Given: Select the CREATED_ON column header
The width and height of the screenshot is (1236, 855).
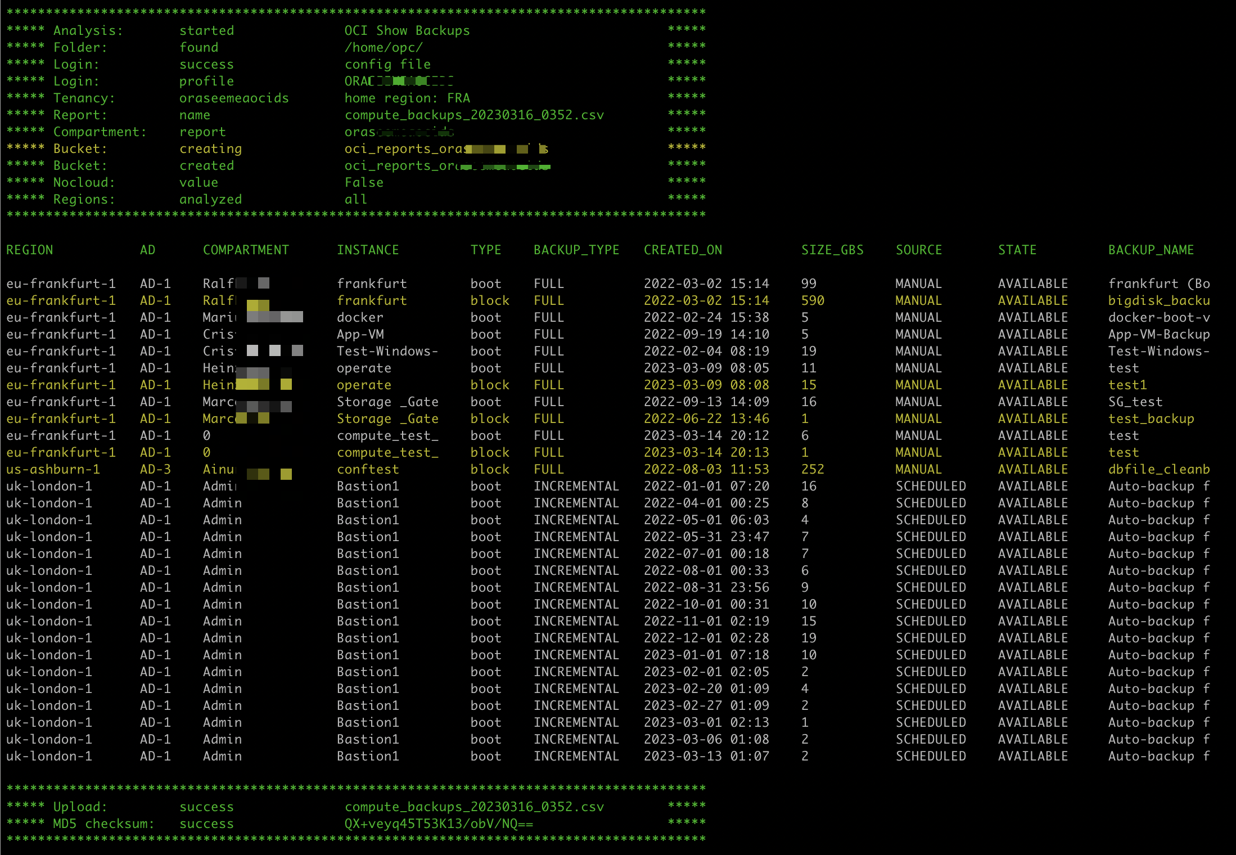Looking at the screenshot, I should pos(683,250).
